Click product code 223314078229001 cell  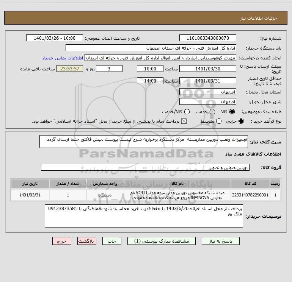coord(250,195)
